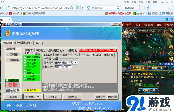
Task: Click the gear icon beside the minimap
Action: point(171,59)
